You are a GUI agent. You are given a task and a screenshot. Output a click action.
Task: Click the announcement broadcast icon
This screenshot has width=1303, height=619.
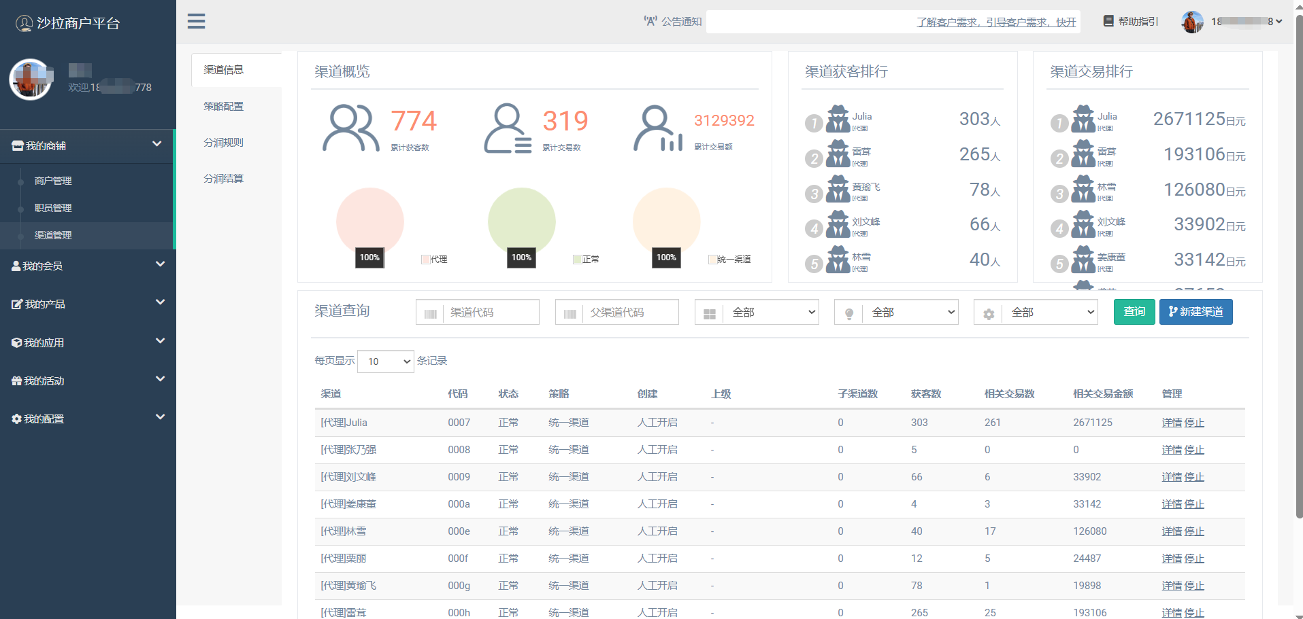pos(650,21)
